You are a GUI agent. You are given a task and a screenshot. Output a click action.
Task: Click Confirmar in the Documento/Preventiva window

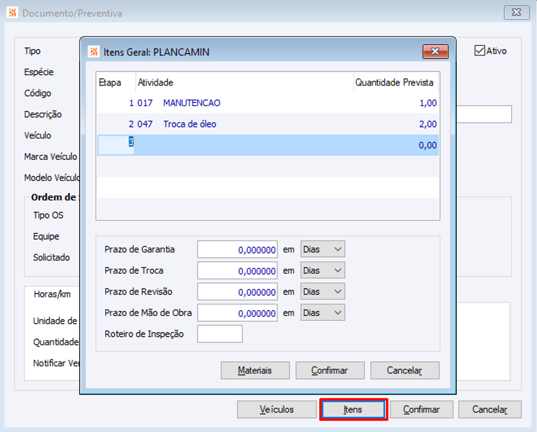tap(421, 409)
